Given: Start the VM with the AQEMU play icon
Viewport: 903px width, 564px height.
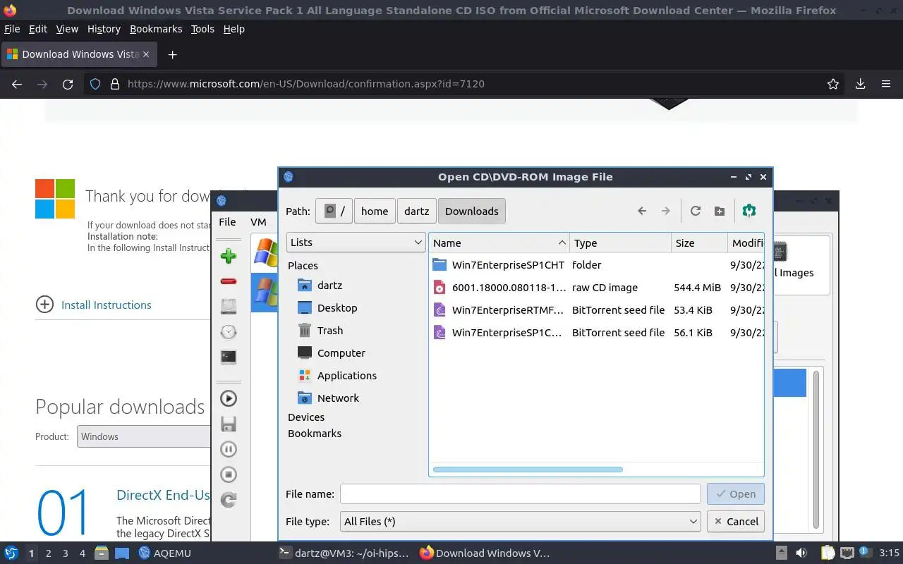Looking at the screenshot, I should pos(228,398).
